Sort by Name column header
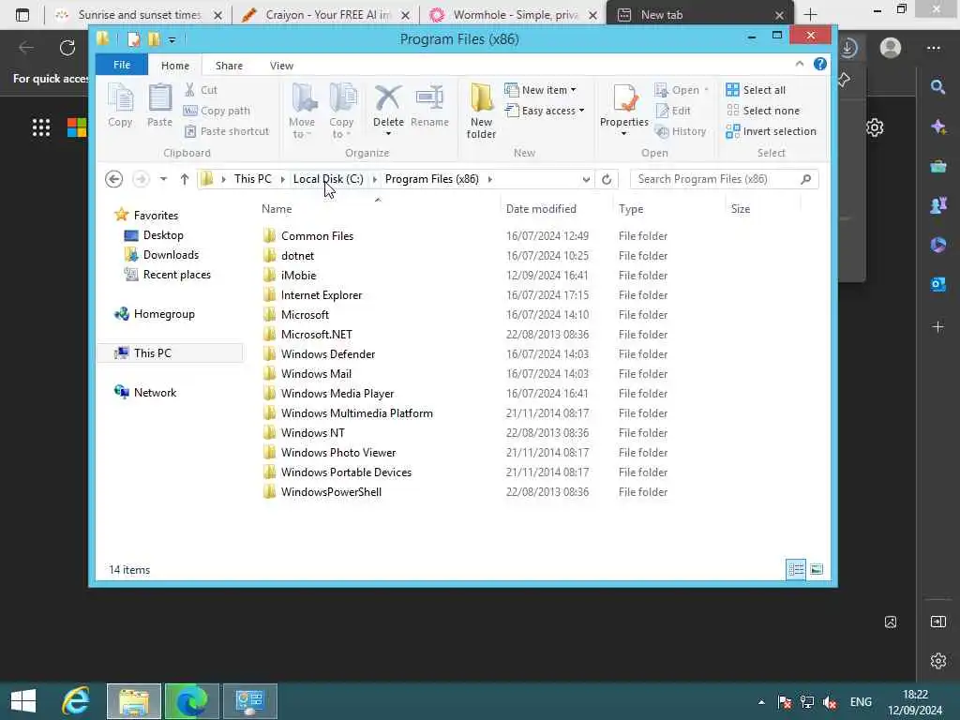The image size is (960, 720). [277, 209]
